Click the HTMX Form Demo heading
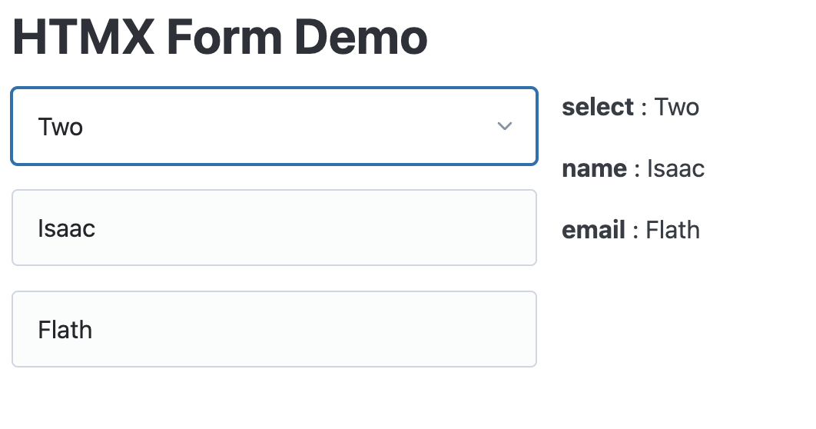 pyautogui.click(x=220, y=38)
